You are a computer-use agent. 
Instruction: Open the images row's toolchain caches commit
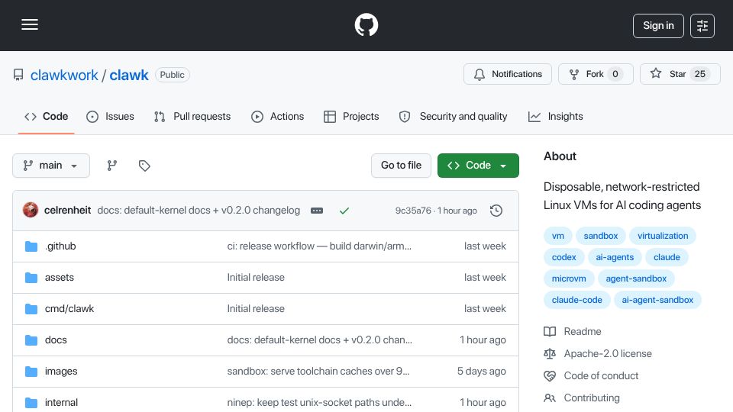(318, 372)
